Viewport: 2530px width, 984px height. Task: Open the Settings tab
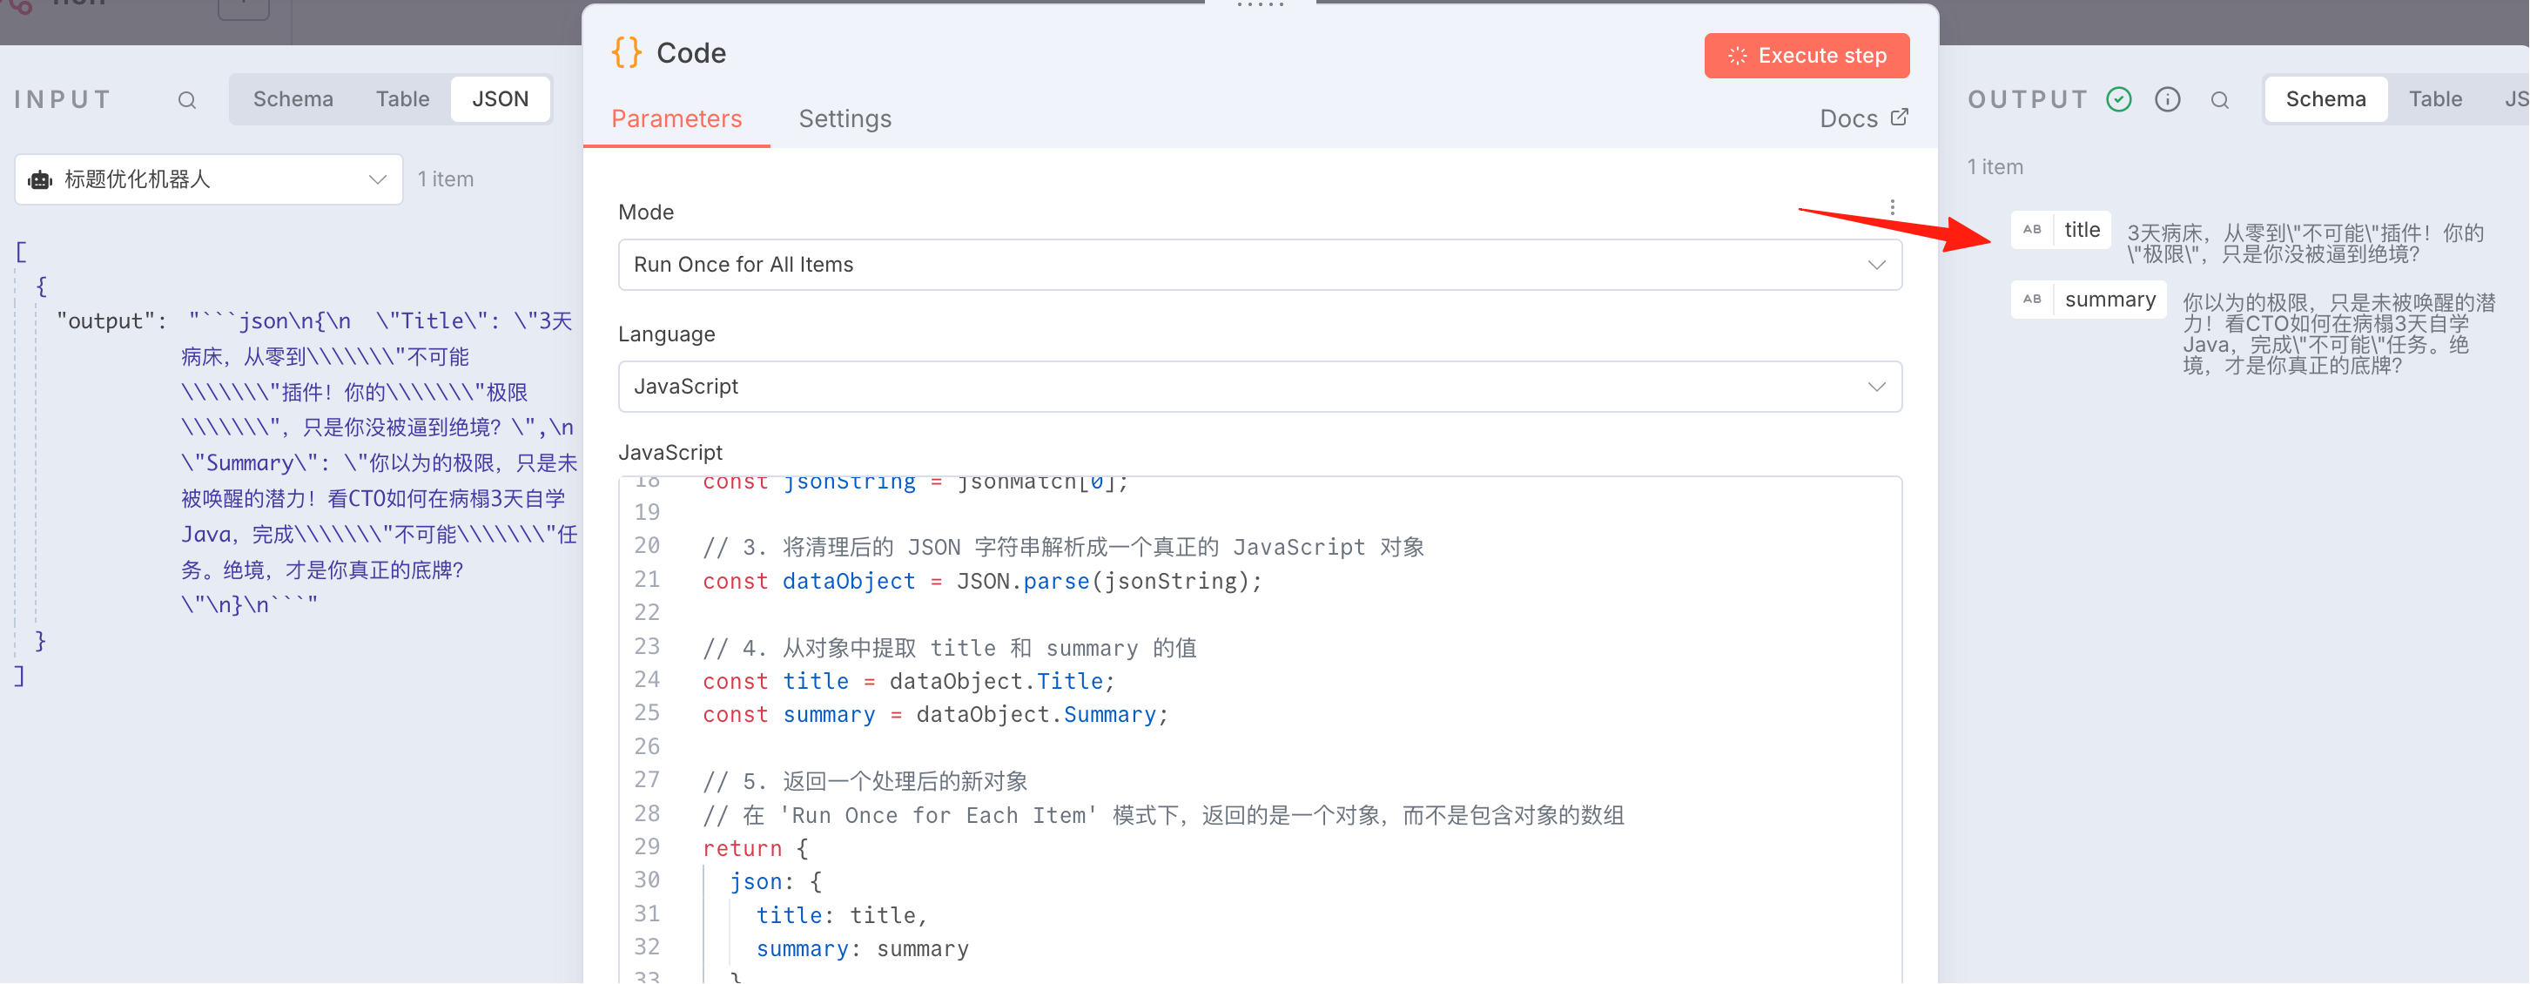[844, 118]
